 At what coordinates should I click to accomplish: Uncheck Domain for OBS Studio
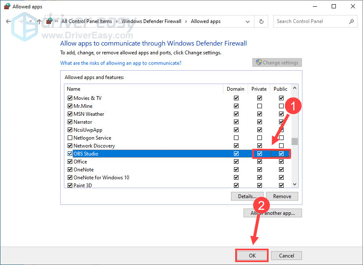tap(236, 153)
